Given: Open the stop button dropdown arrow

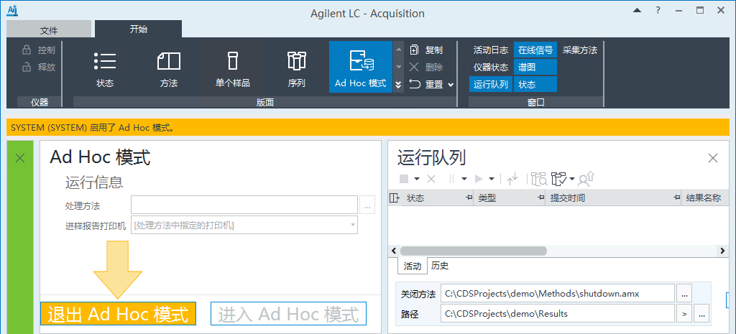Looking at the screenshot, I should click(x=416, y=179).
